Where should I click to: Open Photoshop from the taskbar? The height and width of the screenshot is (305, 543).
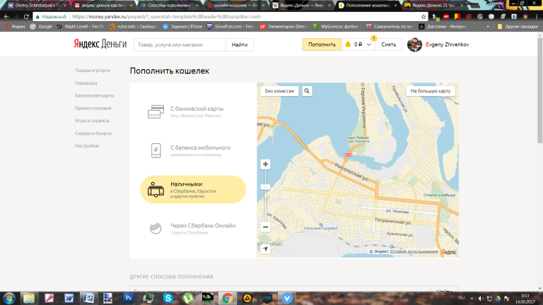tap(129, 298)
